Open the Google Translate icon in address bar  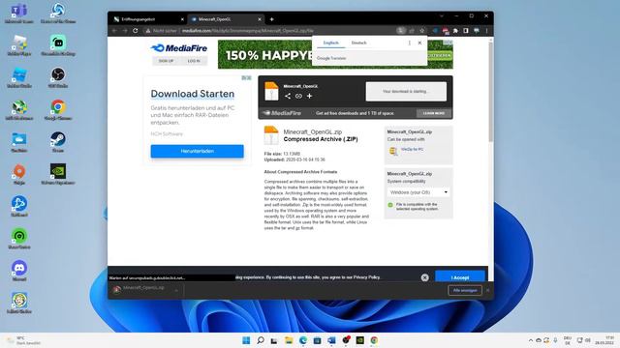click(401, 30)
